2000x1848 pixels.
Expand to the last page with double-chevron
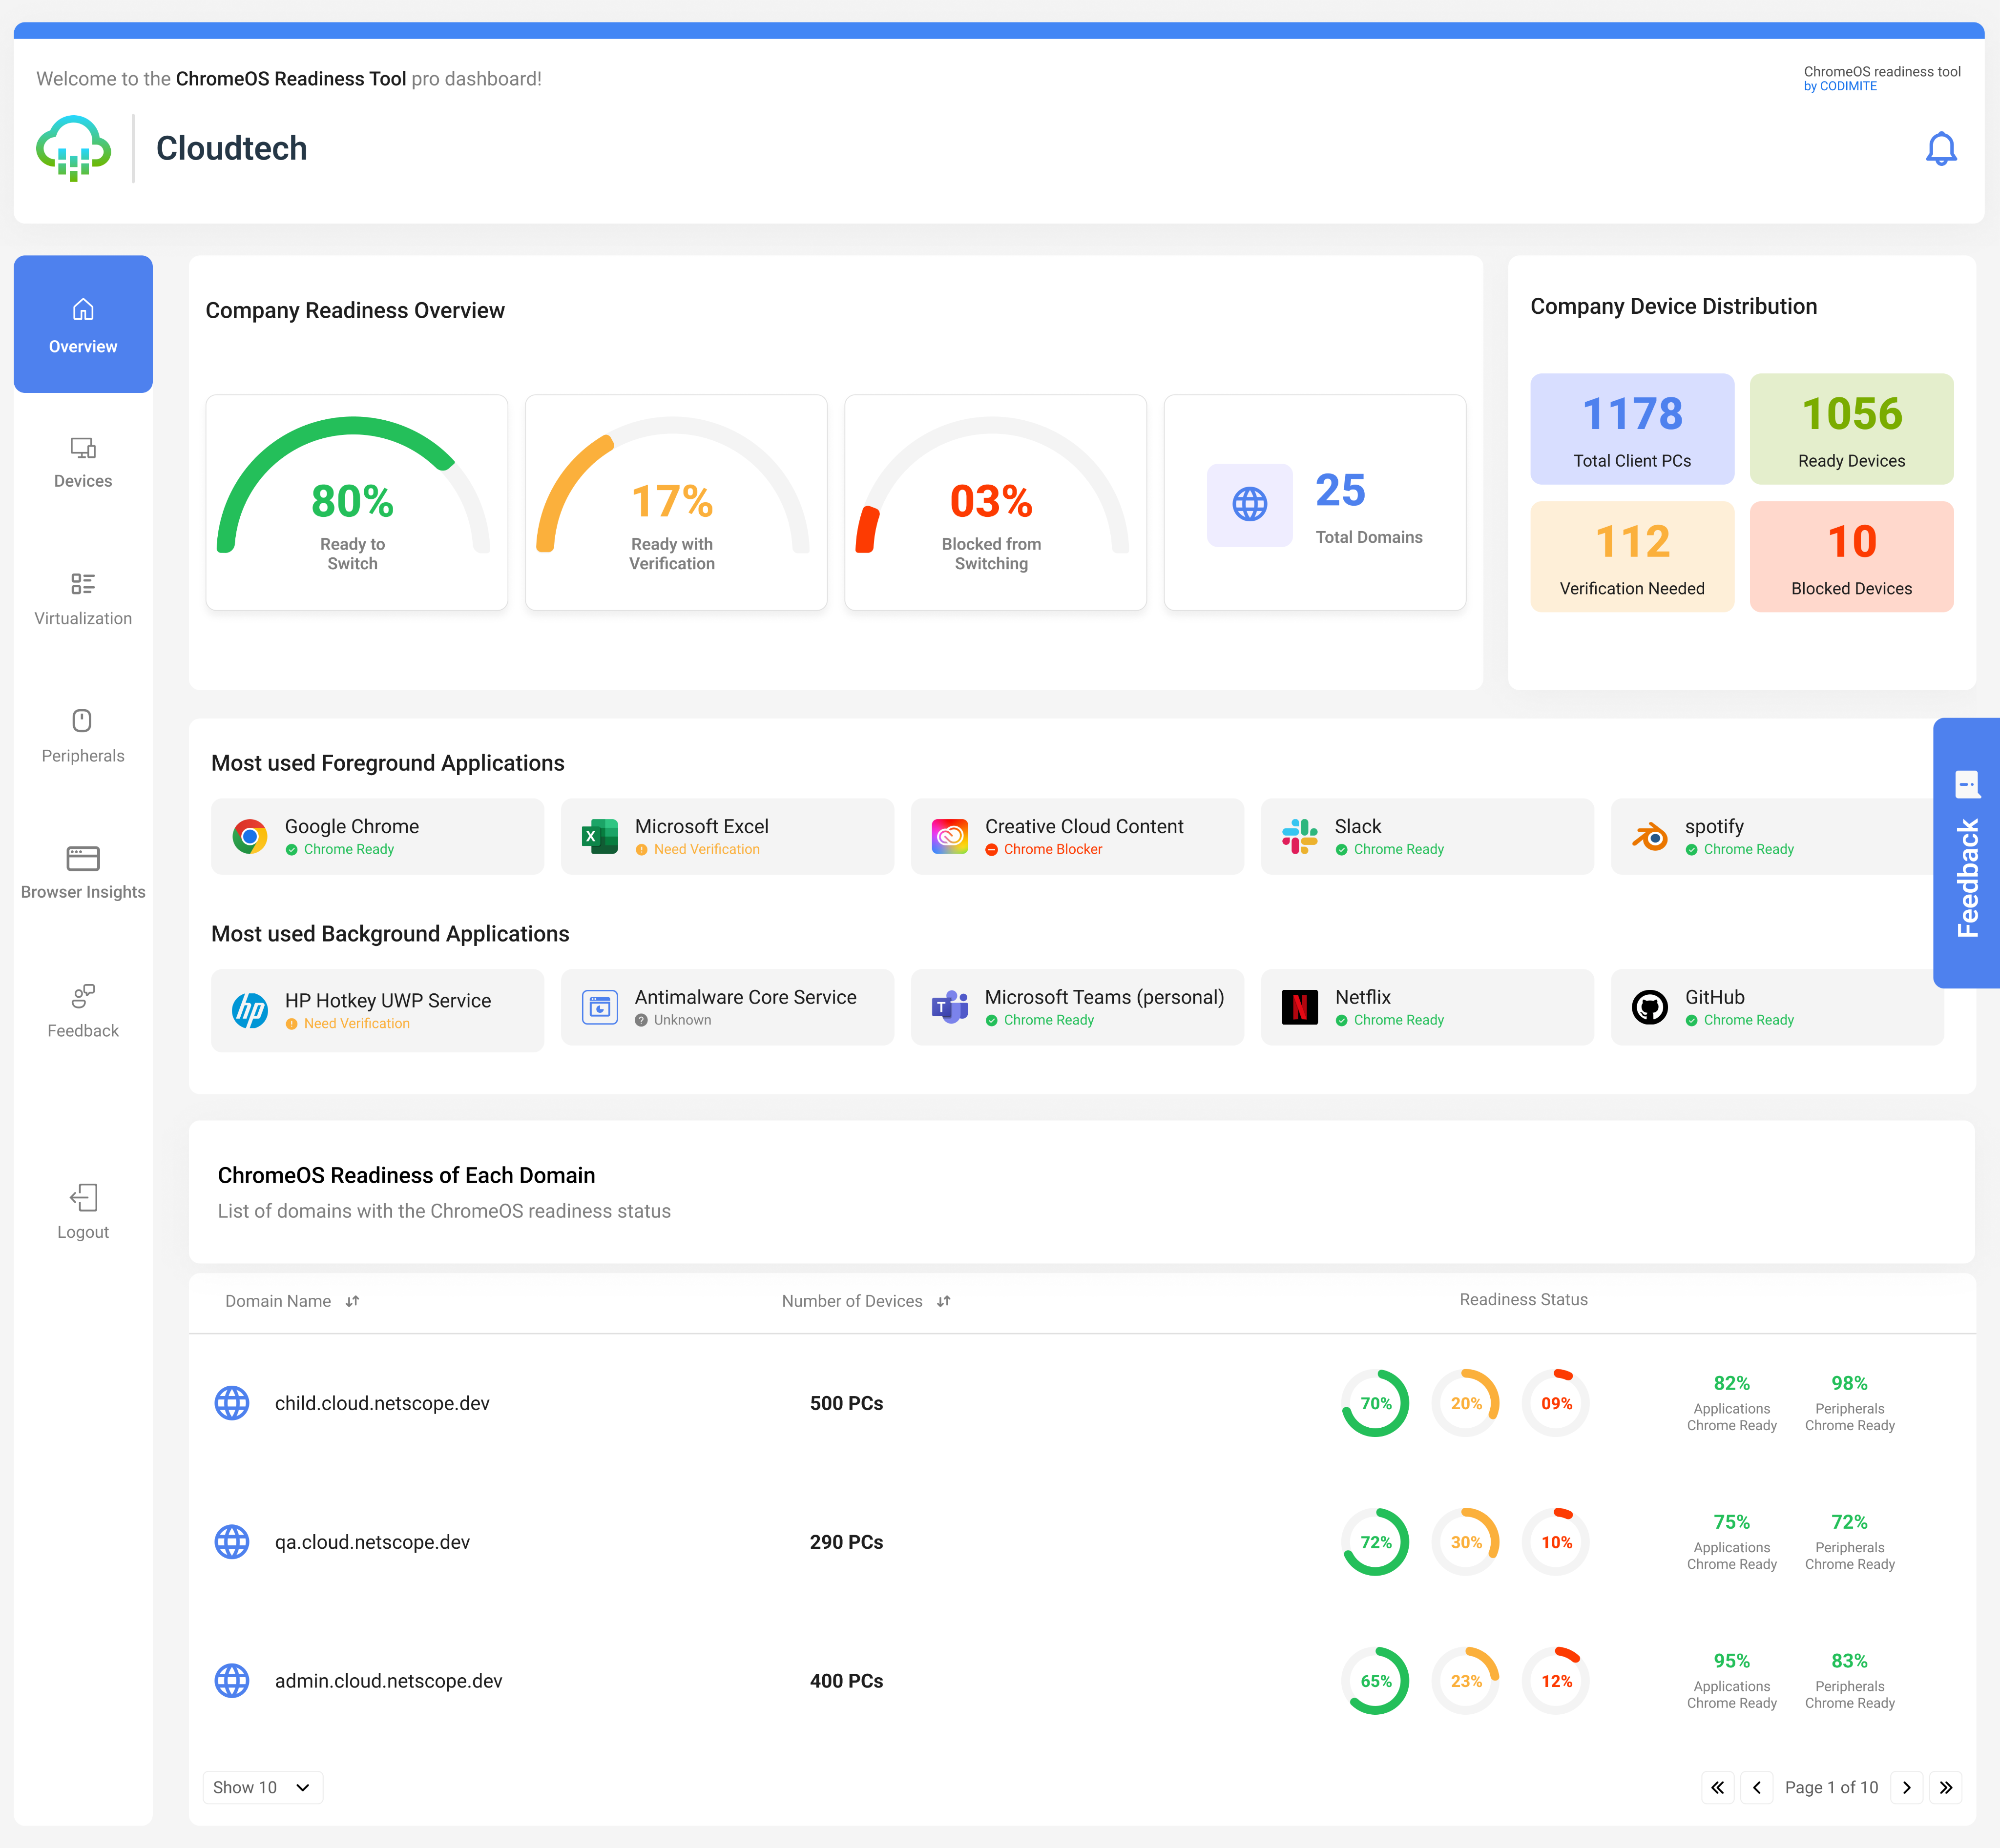(1946, 1787)
